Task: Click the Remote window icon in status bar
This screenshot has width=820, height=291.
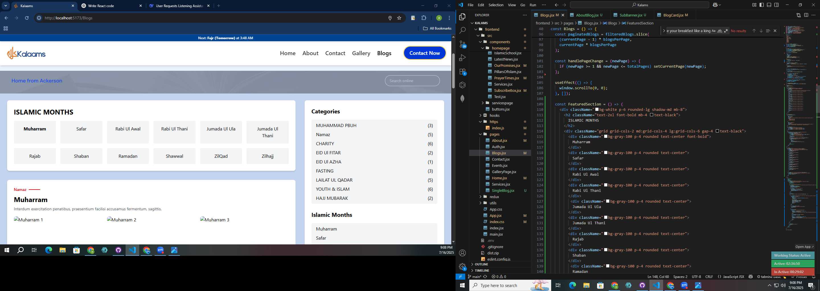Action: click(460, 277)
